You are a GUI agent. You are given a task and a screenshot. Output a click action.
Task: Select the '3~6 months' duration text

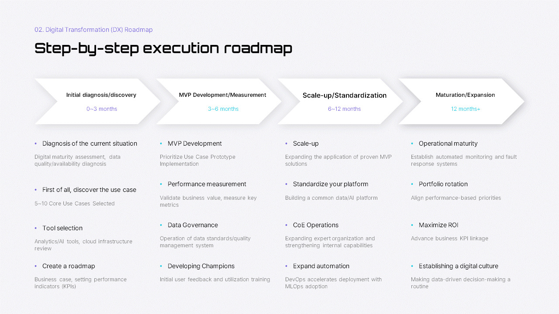[223, 109]
